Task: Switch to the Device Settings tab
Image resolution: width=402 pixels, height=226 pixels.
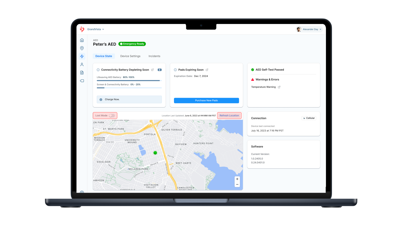Action: pyautogui.click(x=130, y=56)
